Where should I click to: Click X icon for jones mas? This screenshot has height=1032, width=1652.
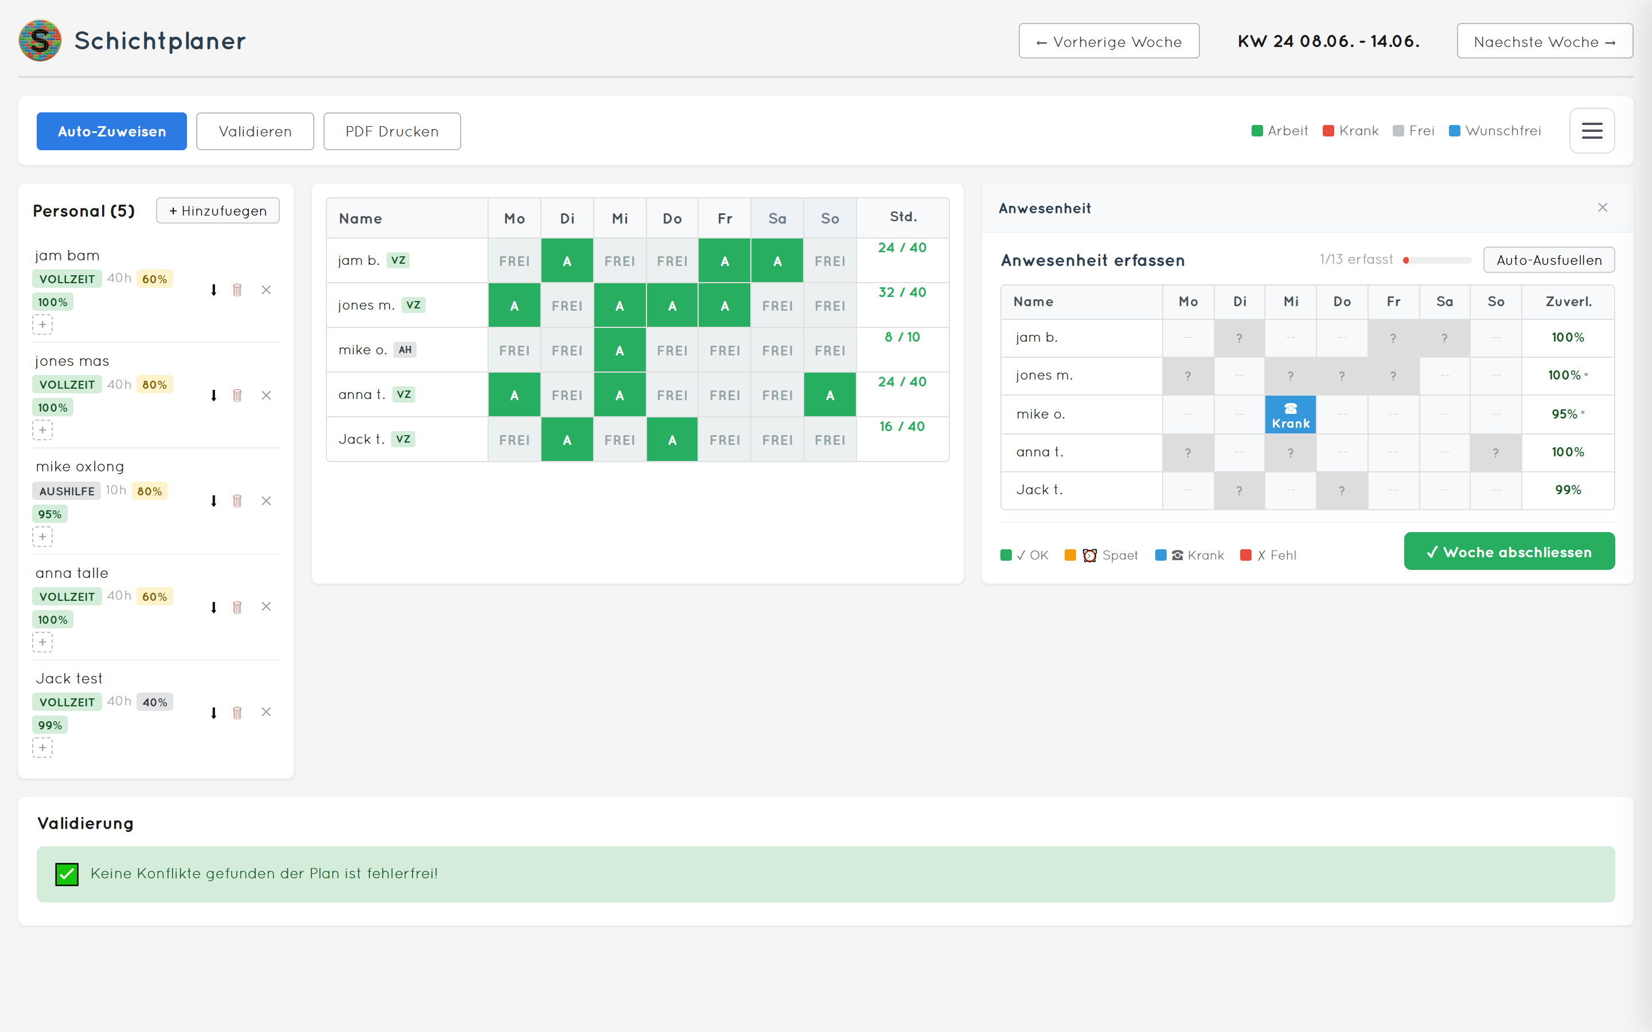[266, 395]
